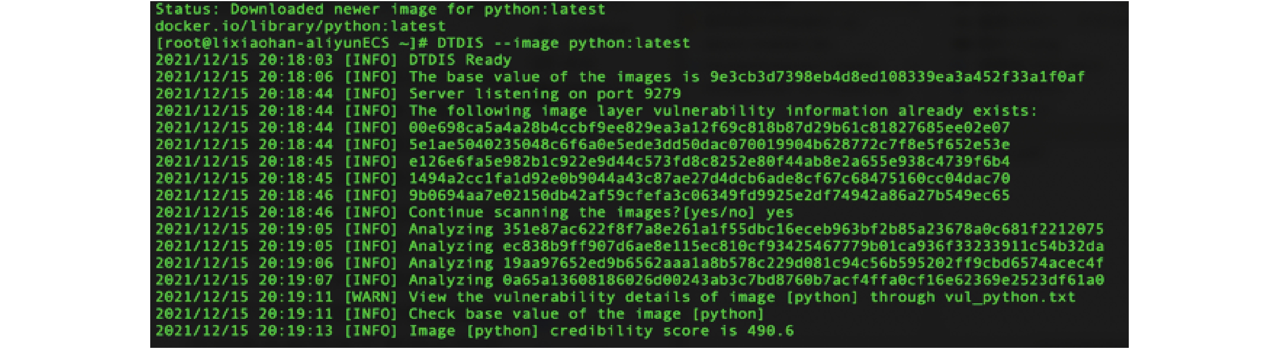Click the Analyzing hash starting 0a65a1360818
Image resolution: width=1279 pixels, height=349 pixels.
pyautogui.click(x=803, y=280)
